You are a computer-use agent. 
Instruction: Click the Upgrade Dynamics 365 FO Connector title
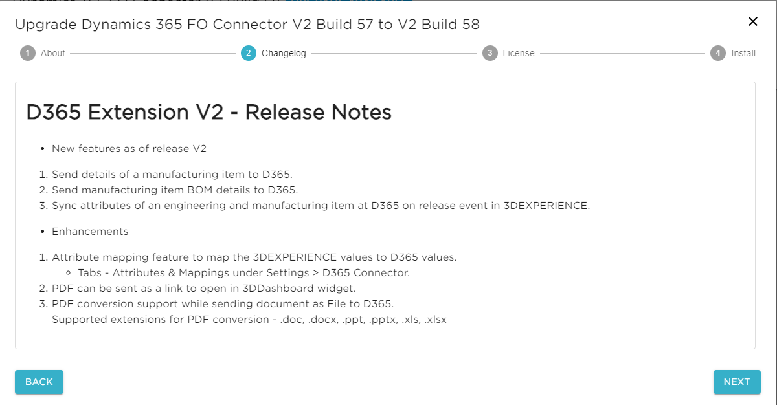[247, 25]
